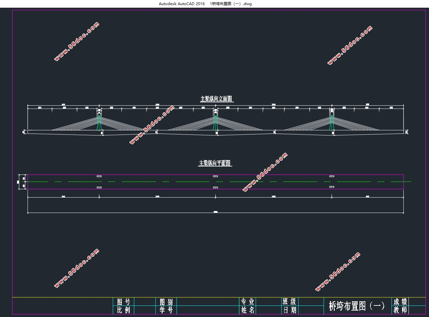Click the 学号 label in title block
The width and height of the screenshot is (429, 317).
click(x=166, y=310)
